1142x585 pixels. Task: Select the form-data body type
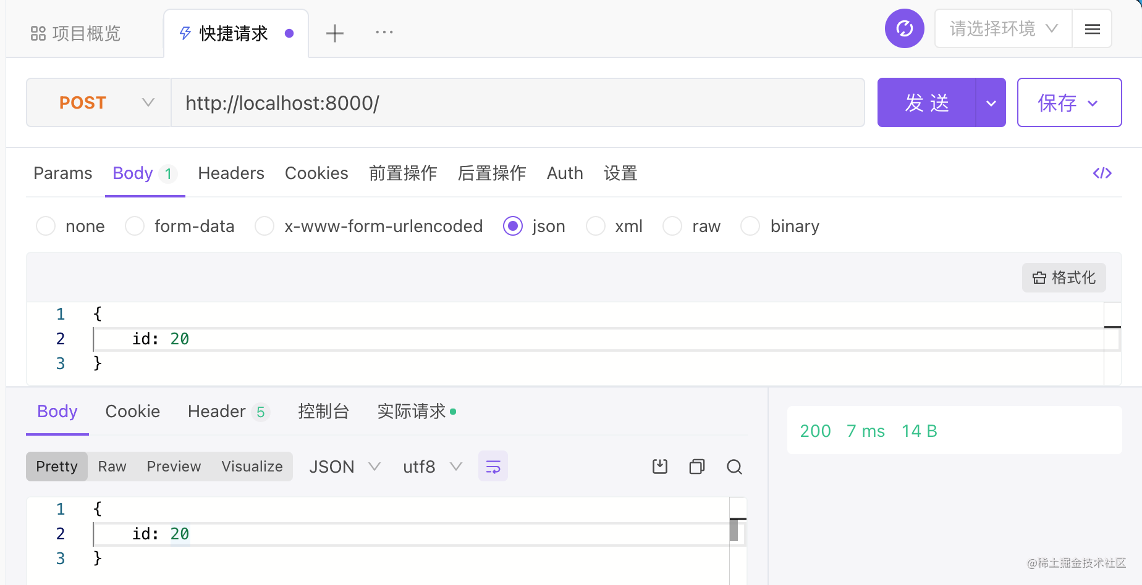click(x=134, y=226)
